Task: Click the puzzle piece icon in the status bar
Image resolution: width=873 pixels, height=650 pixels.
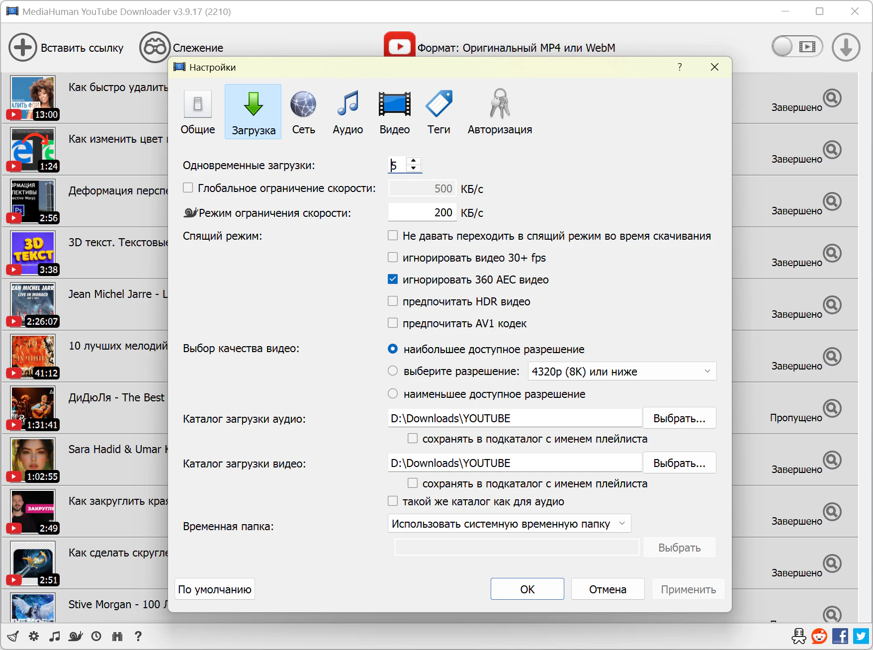Action: 117,636
